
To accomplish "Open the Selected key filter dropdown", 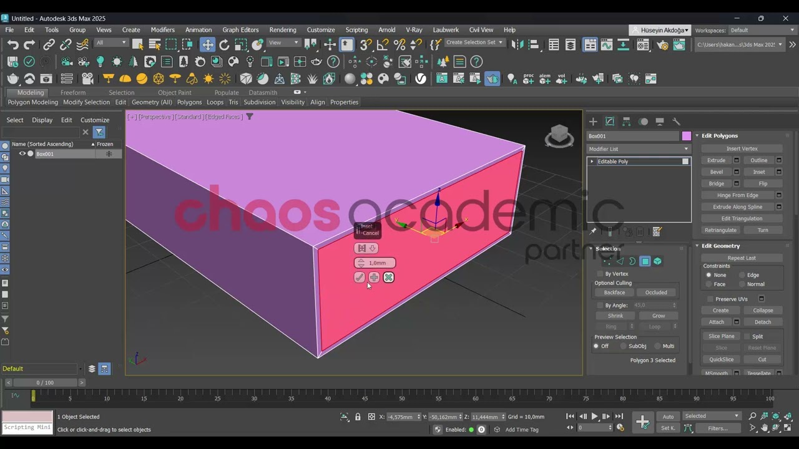I will click(x=712, y=416).
